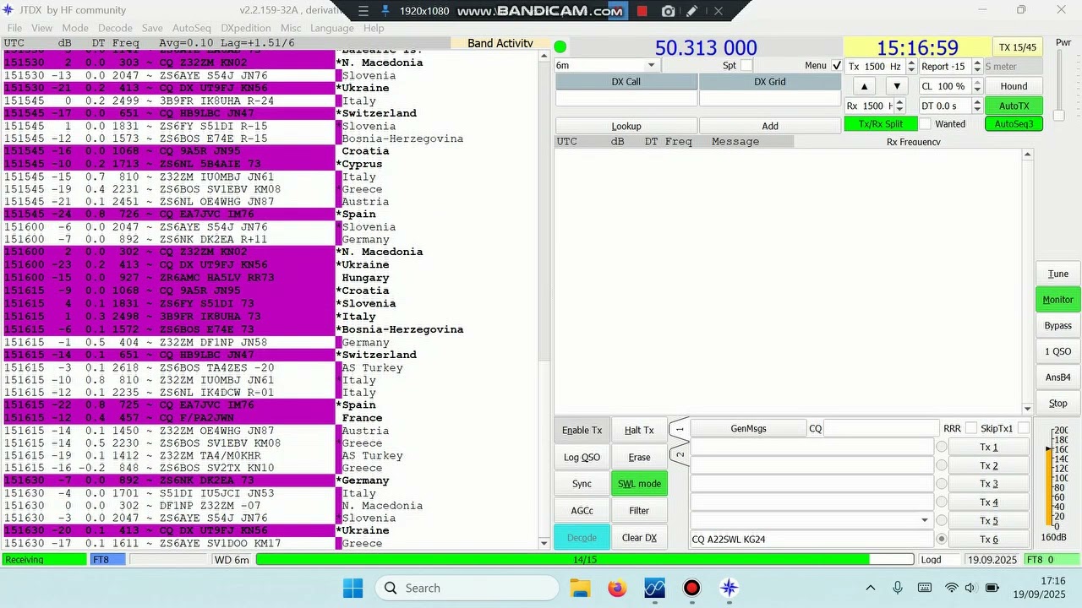Select the Tx 6 message radio button

[941, 539]
